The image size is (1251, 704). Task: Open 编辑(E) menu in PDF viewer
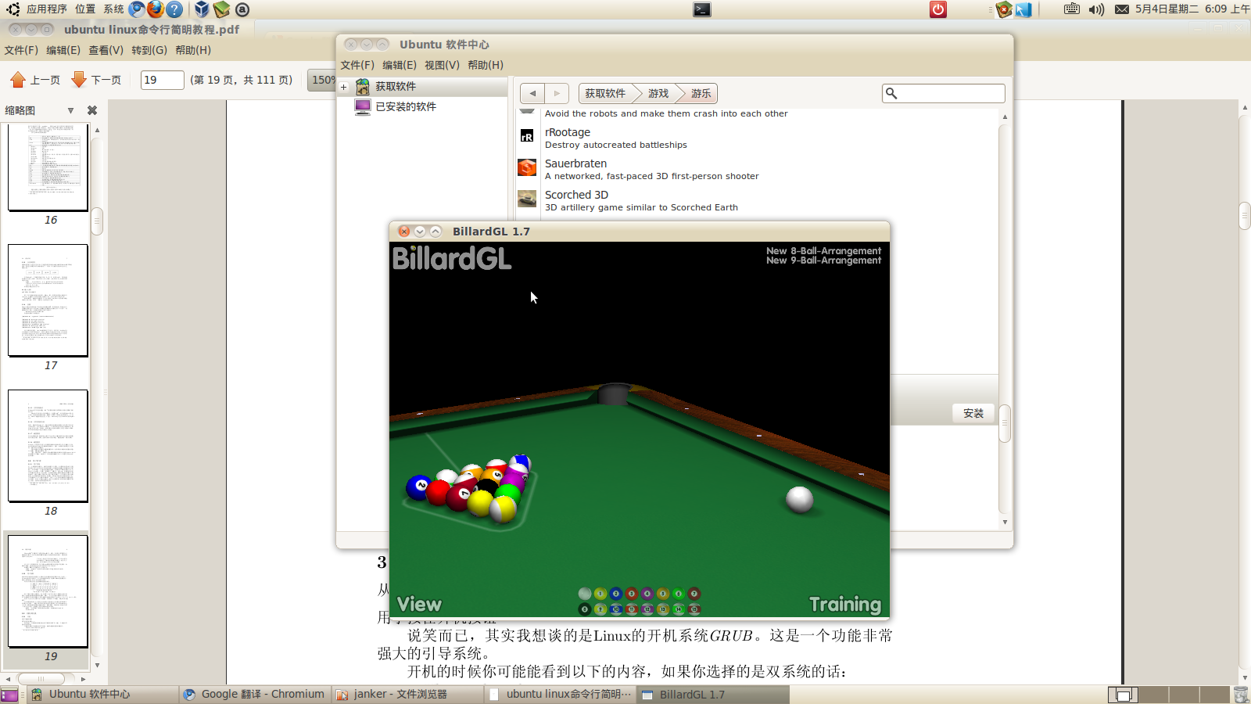(x=63, y=50)
